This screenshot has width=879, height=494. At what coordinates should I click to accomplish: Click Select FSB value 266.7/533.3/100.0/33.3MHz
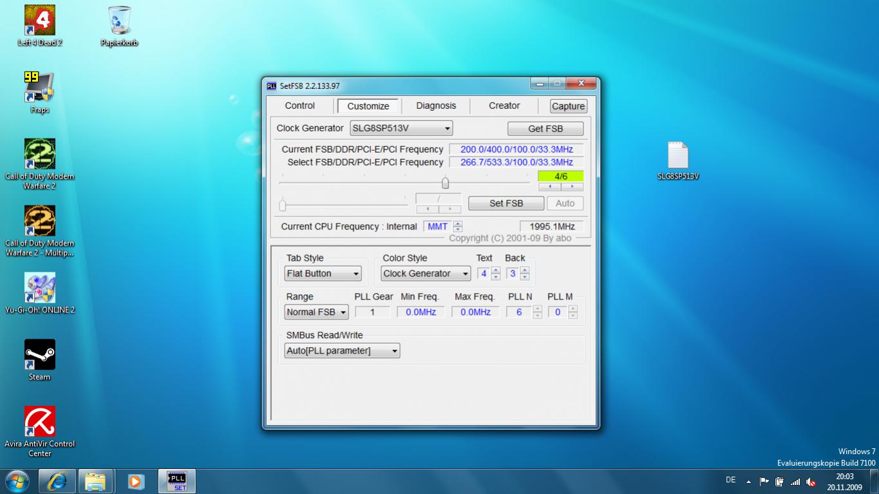516,162
